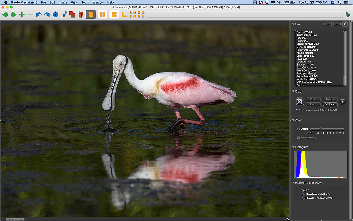The image size is (353, 221).
Task: Click 'Model: NIKON D850' info line
Action: (x=308, y=44)
